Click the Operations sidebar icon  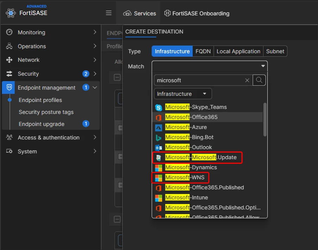pyautogui.click(x=9, y=46)
